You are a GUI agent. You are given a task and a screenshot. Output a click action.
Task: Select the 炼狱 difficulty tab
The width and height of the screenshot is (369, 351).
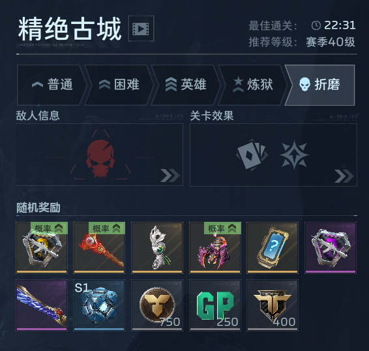[253, 85]
